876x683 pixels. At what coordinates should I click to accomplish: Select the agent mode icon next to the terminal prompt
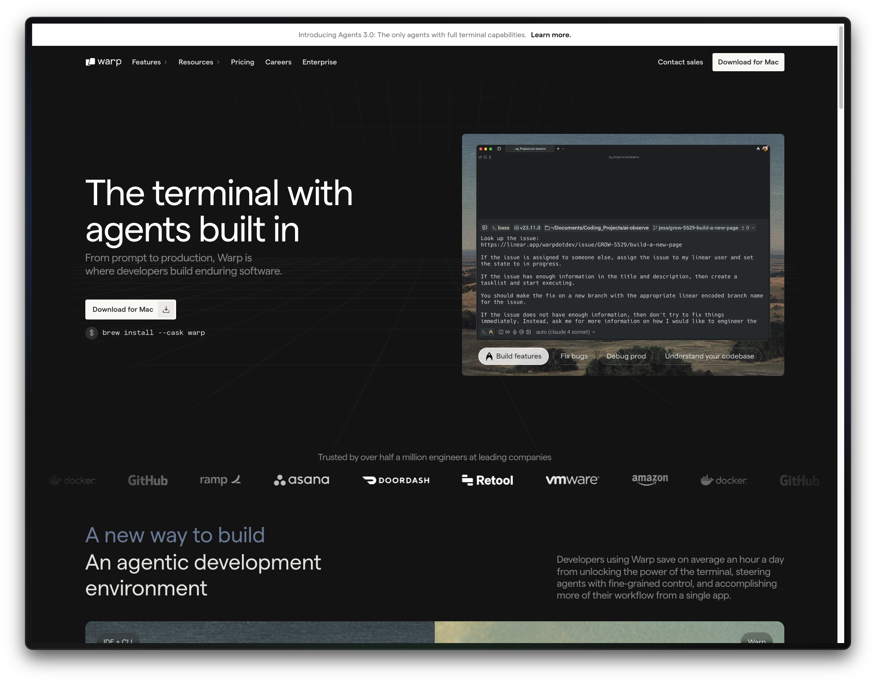click(491, 332)
